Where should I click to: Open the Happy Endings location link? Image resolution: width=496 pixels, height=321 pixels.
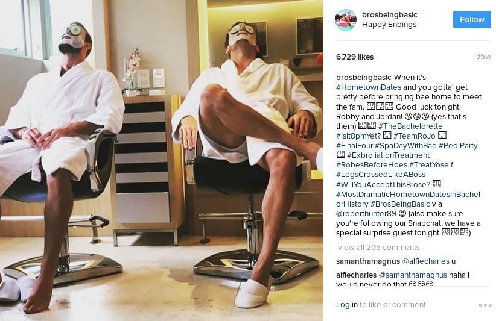click(x=389, y=25)
